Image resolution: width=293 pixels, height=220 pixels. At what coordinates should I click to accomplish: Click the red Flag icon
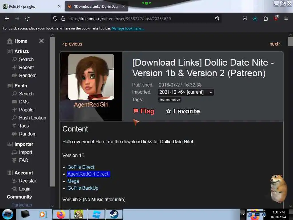click(136, 111)
